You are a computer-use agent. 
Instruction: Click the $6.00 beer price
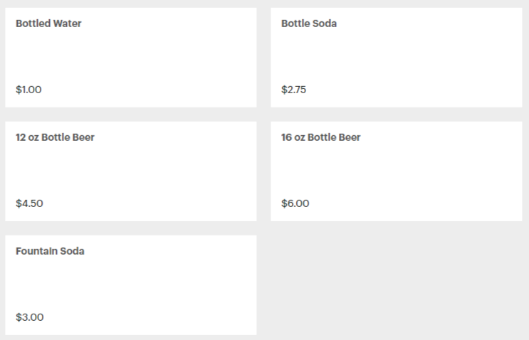coord(295,203)
